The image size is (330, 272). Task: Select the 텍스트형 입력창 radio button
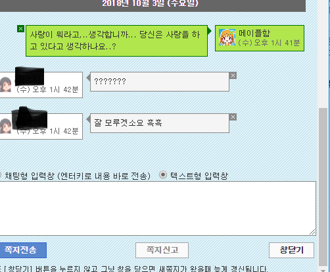pyautogui.click(x=163, y=175)
